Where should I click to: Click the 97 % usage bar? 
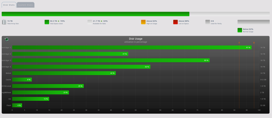point(132,47)
